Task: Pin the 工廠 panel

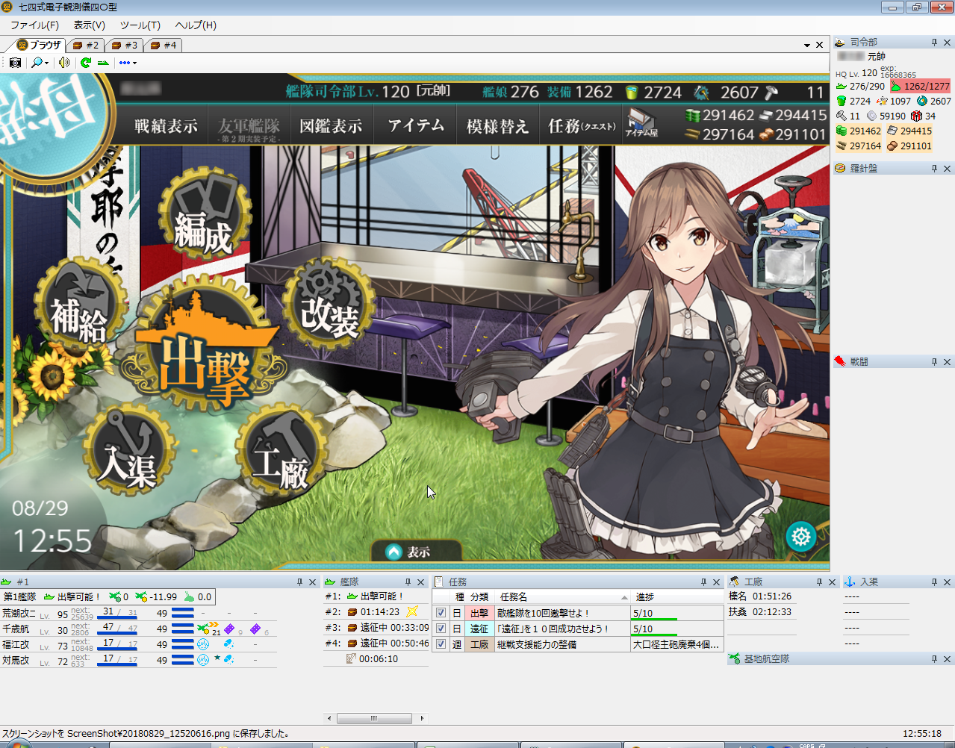Action: [819, 582]
